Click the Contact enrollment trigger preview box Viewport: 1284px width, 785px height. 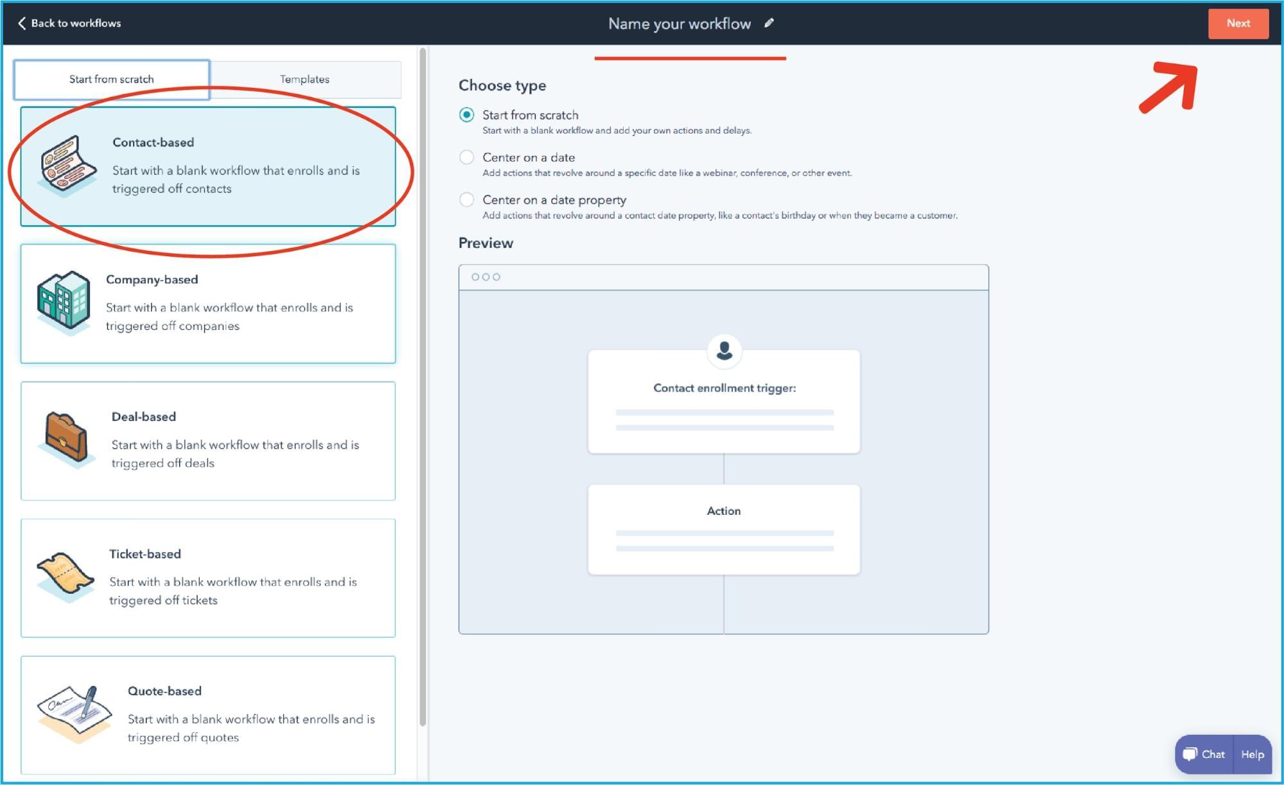pyautogui.click(x=724, y=401)
